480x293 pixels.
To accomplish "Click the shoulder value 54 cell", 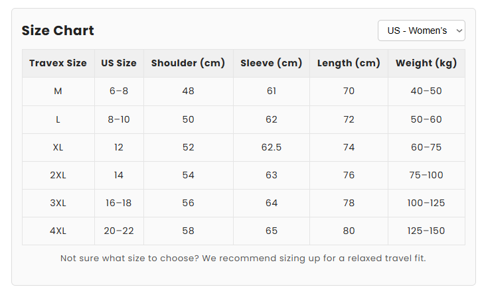I will [x=188, y=175].
